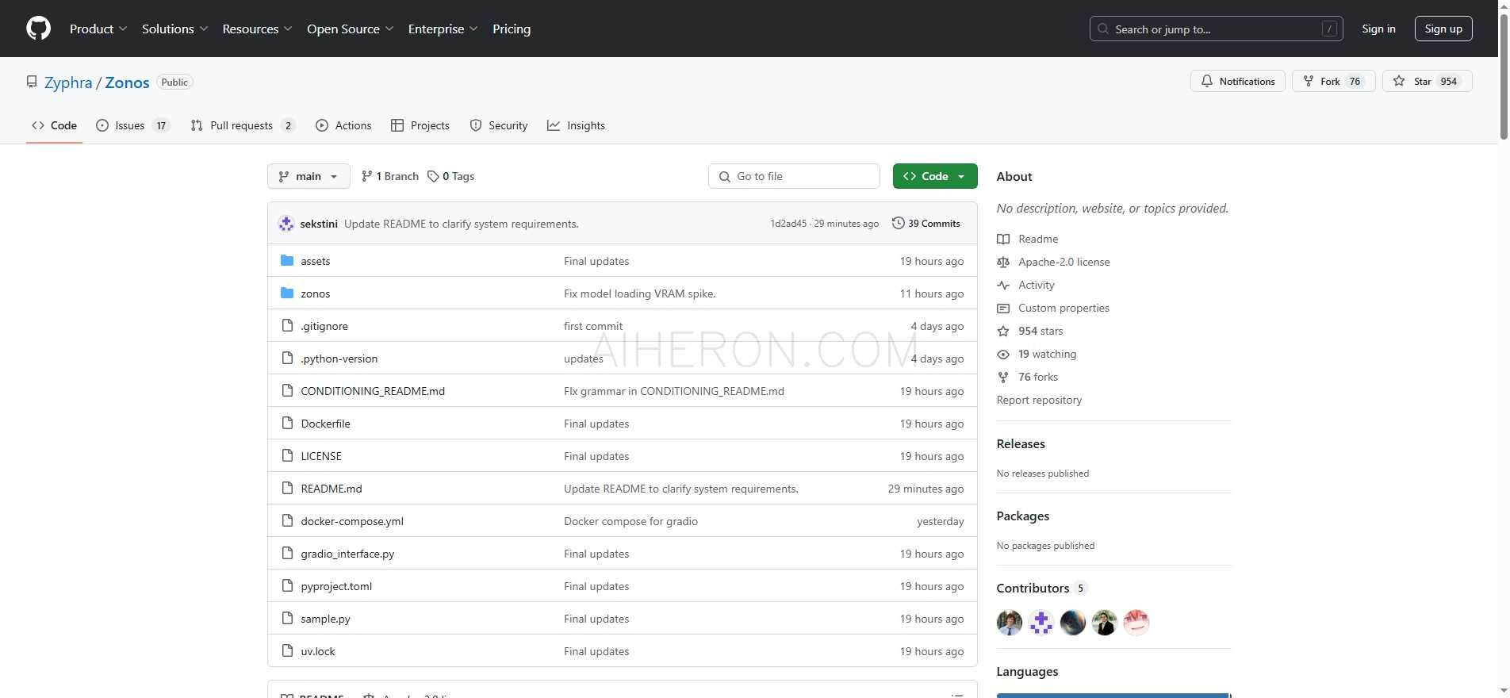
Task: Star the Zonos repository
Action: 1427,81
